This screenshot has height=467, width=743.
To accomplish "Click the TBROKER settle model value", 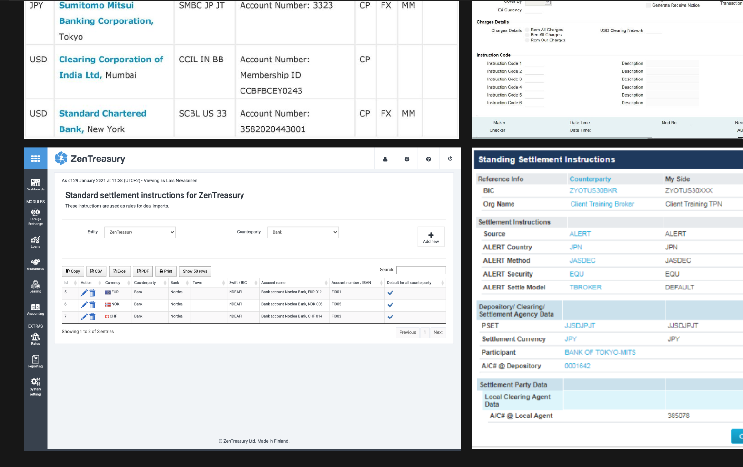I will pyautogui.click(x=585, y=287).
